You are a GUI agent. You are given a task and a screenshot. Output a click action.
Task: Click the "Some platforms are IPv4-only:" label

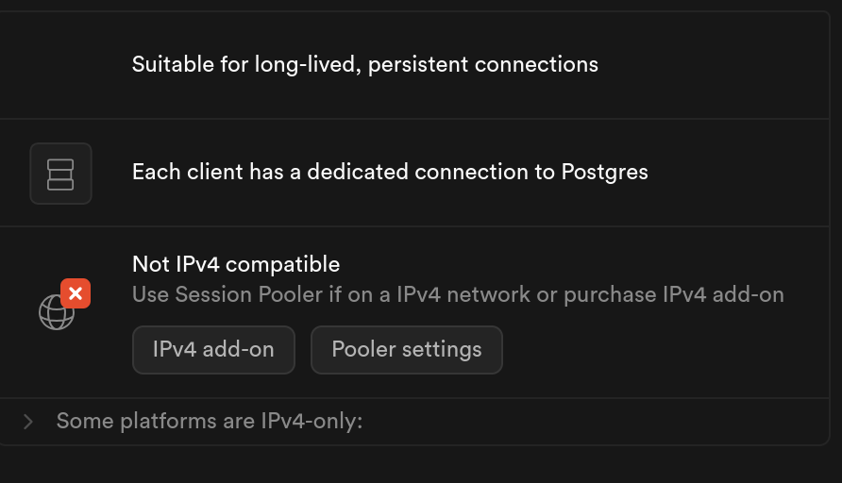click(x=209, y=421)
